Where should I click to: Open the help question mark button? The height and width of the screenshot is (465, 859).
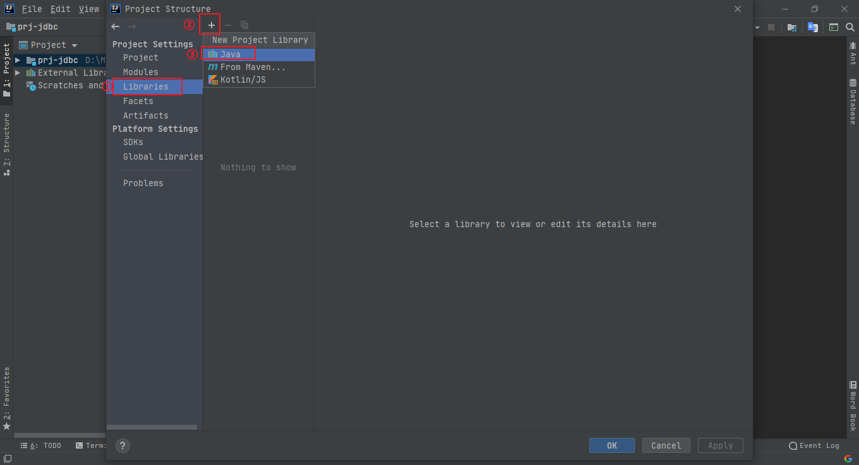click(x=123, y=445)
